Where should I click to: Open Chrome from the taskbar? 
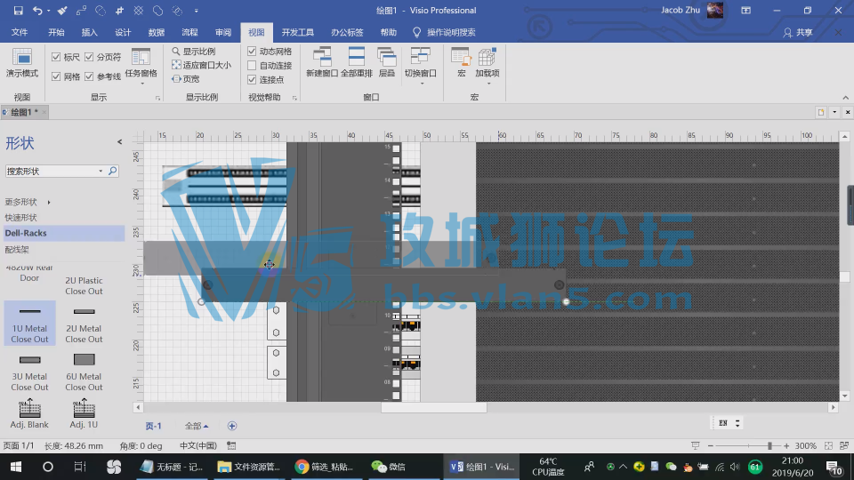click(324, 467)
